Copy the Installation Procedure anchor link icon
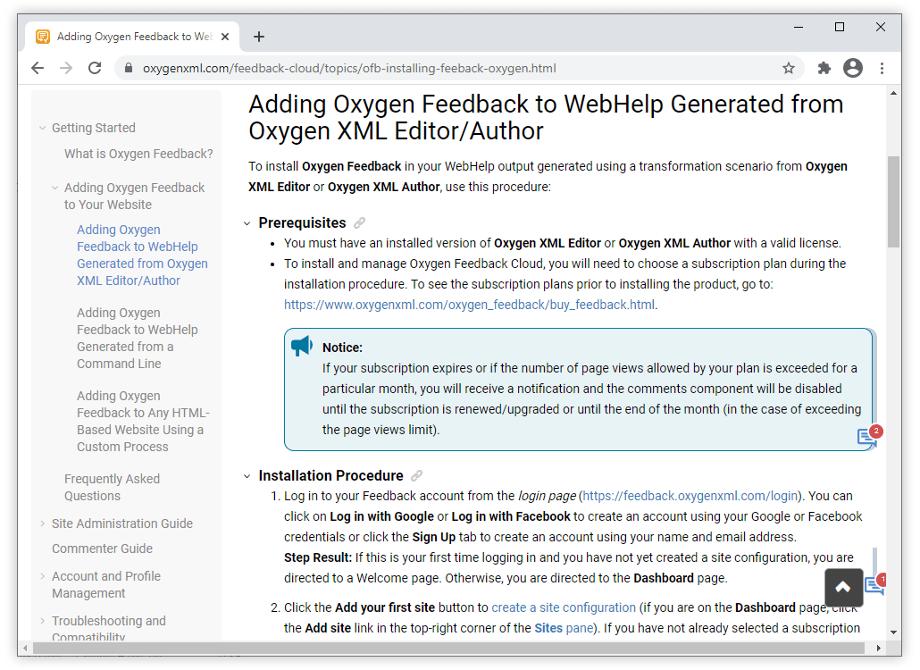This screenshot has width=920, height=670. (x=416, y=475)
